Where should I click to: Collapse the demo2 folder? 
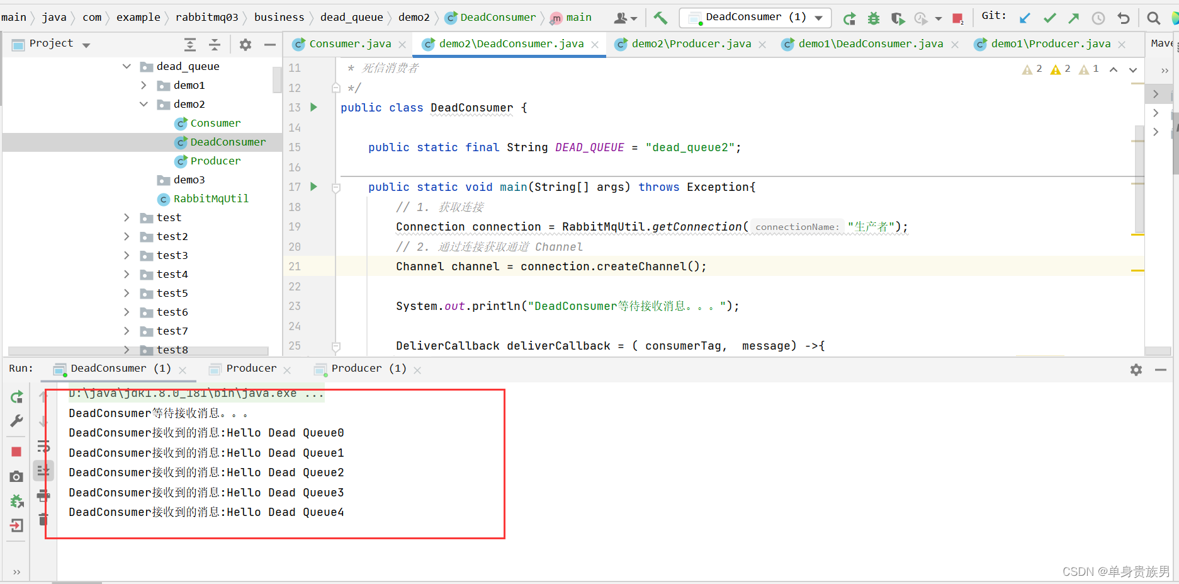click(144, 104)
